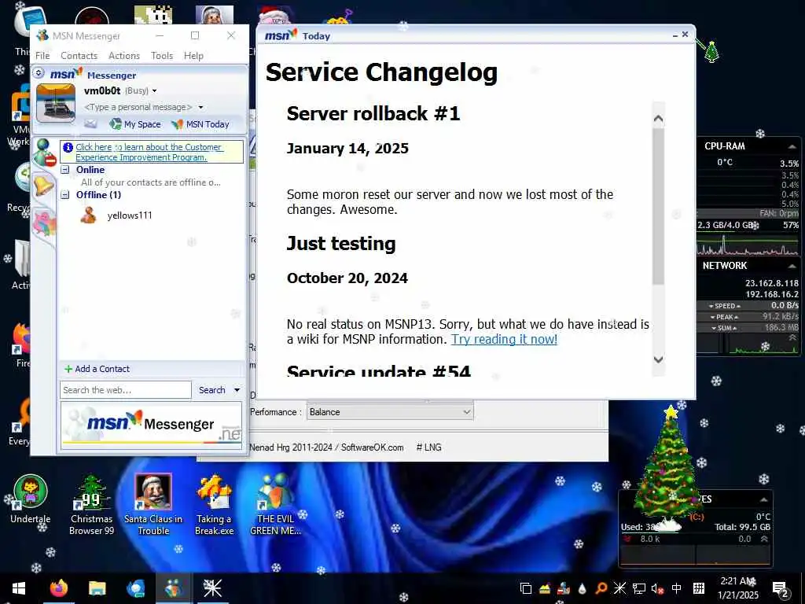Open the Search options dropdown arrow
Viewport: 805px width, 604px height.
[237, 390]
